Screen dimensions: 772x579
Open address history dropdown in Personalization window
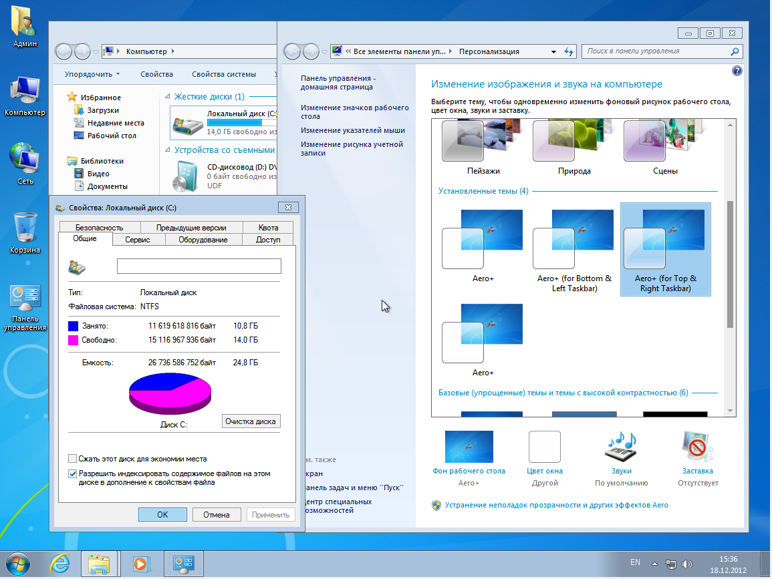(553, 51)
